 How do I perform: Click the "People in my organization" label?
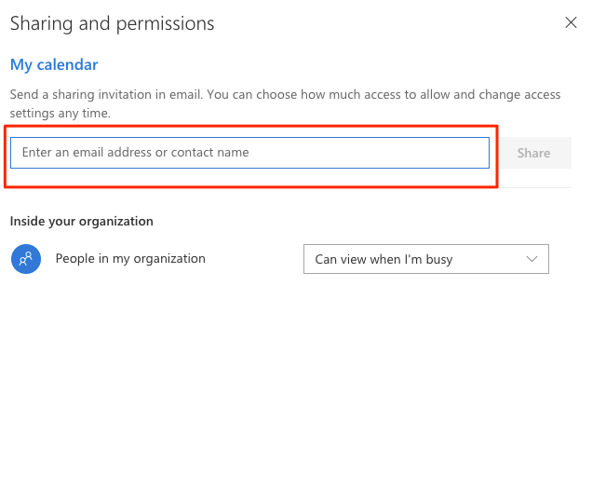coord(130,258)
